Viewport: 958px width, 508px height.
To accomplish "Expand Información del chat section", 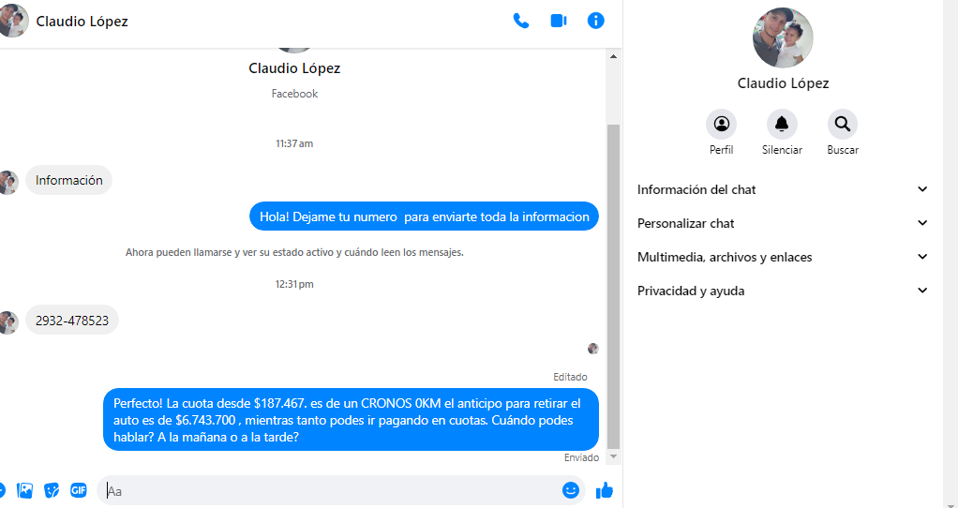I will [x=782, y=190].
